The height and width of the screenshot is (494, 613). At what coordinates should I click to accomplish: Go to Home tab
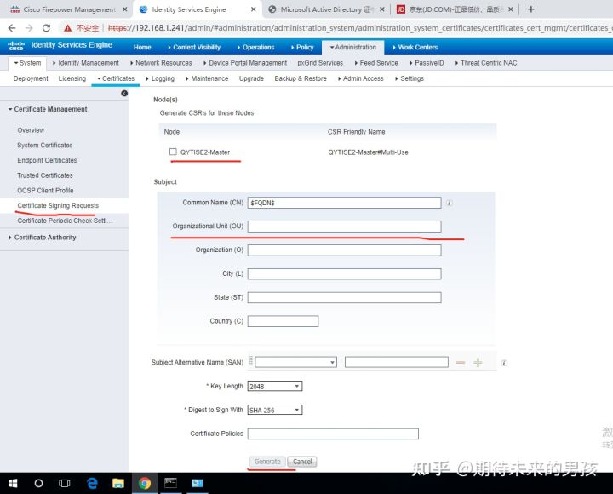pyautogui.click(x=142, y=47)
